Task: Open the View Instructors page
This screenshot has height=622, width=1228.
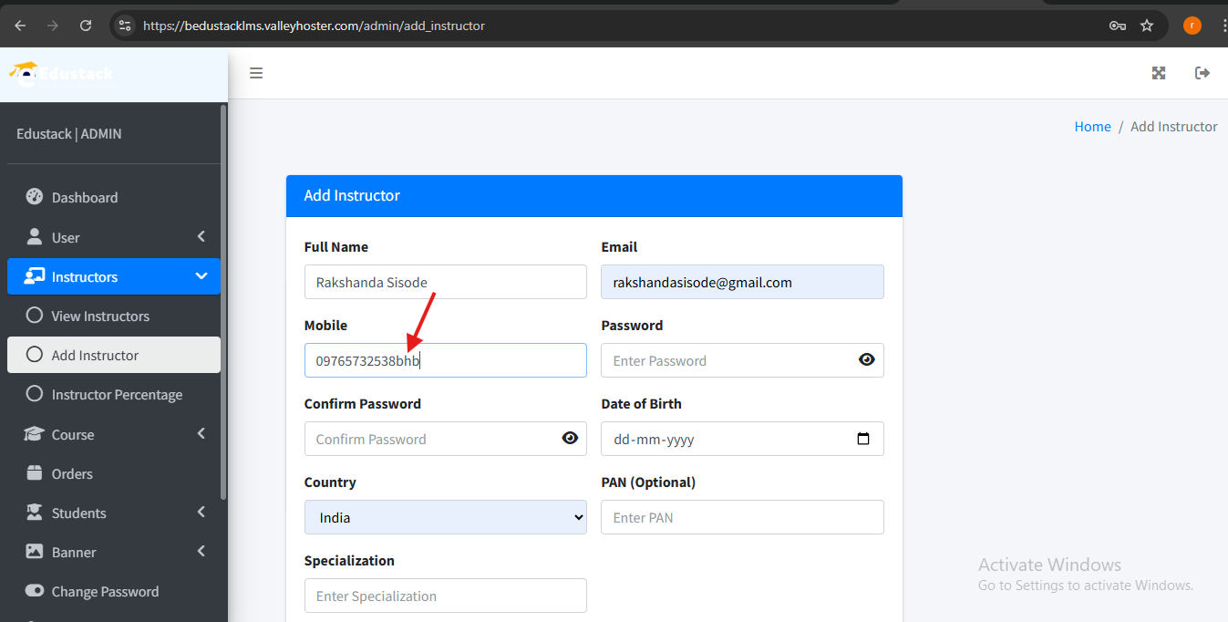Action: [x=114, y=316]
